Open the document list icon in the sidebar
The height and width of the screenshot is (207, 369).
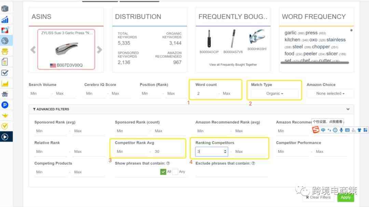tap(5, 62)
